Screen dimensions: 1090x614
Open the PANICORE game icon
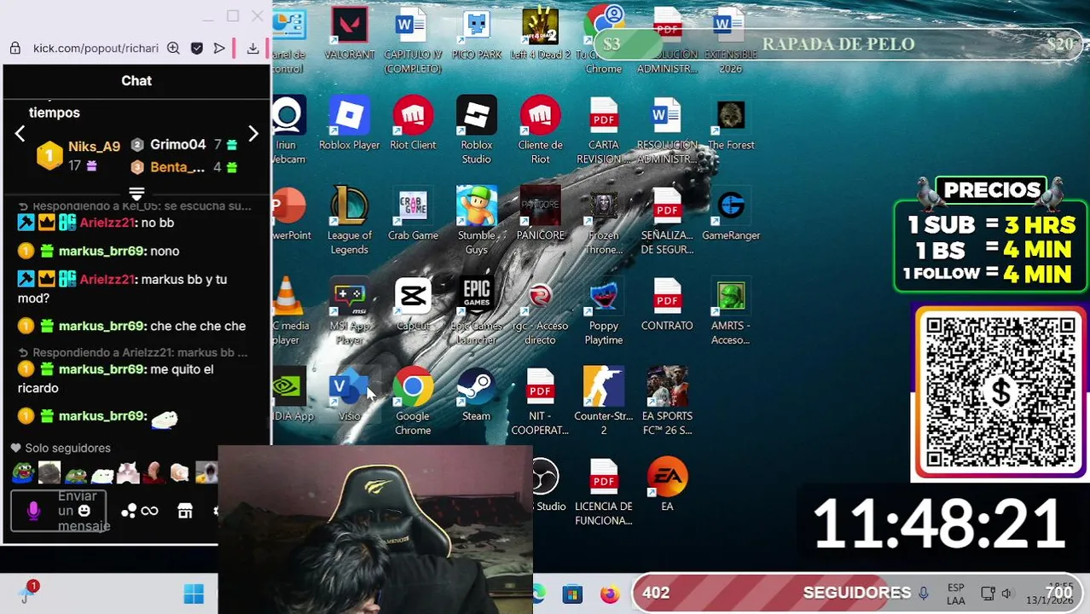(540, 215)
